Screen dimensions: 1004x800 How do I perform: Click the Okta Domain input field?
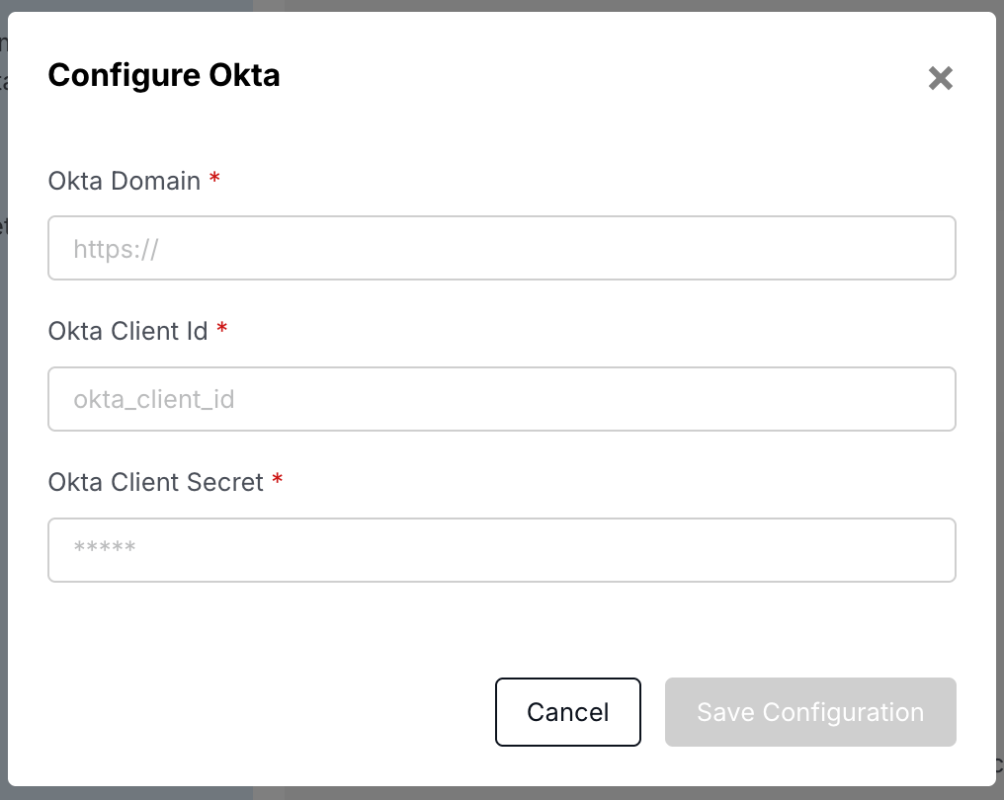pos(501,248)
